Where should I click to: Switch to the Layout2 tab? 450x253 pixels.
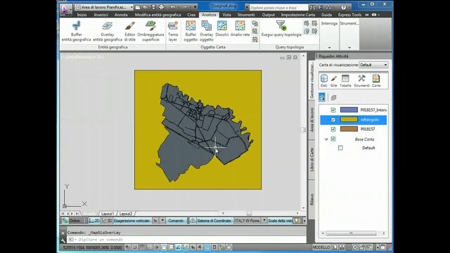[126, 214]
